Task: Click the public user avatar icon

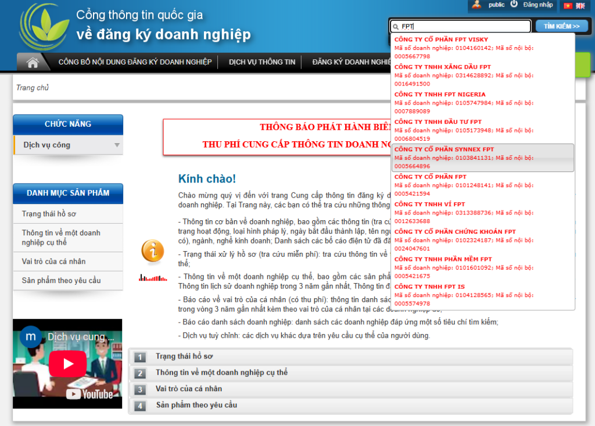Action: [476, 5]
